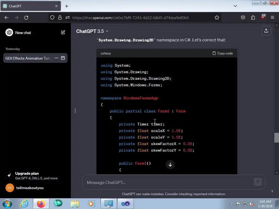Open GDI Effects Animation chat
The image size is (279, 209).
pyautogui.click(x=28, y=58)
